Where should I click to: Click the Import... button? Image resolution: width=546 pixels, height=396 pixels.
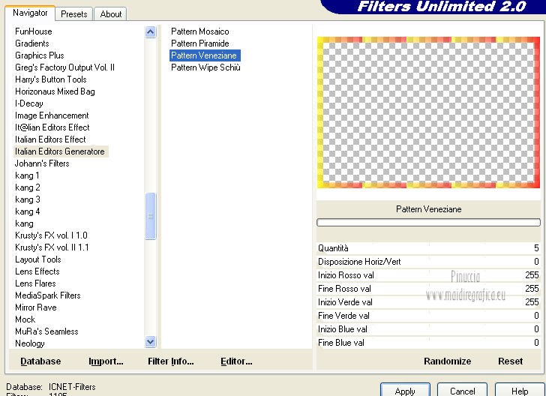click(106, 361)
